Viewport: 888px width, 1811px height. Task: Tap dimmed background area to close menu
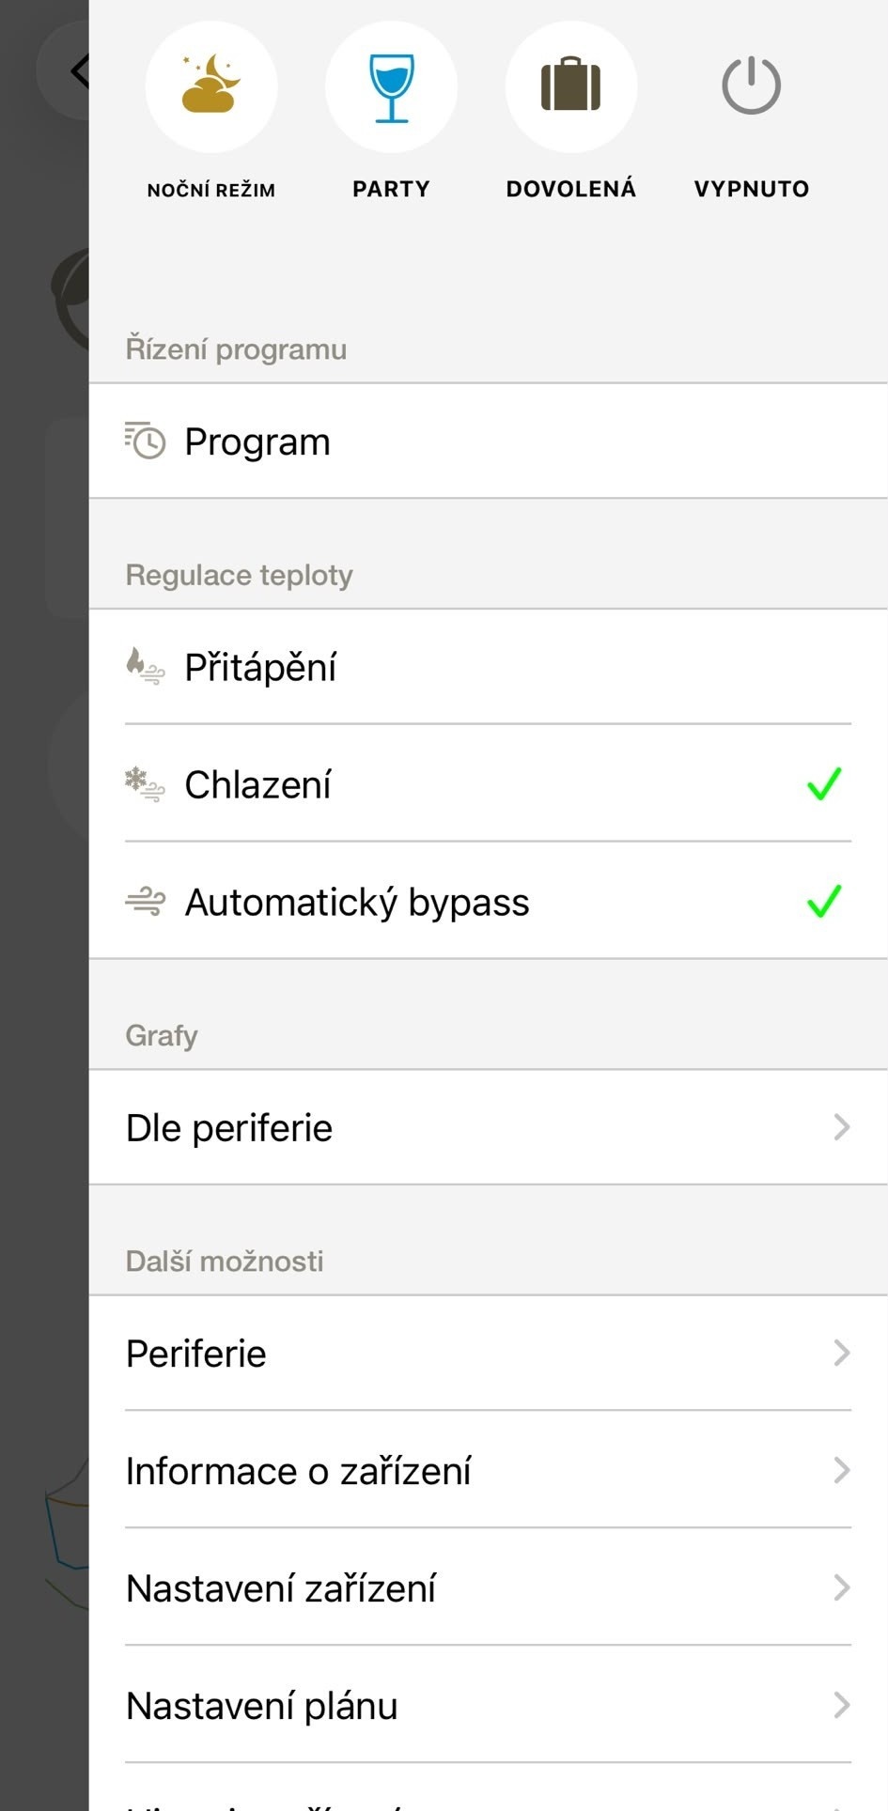(43, 939)
